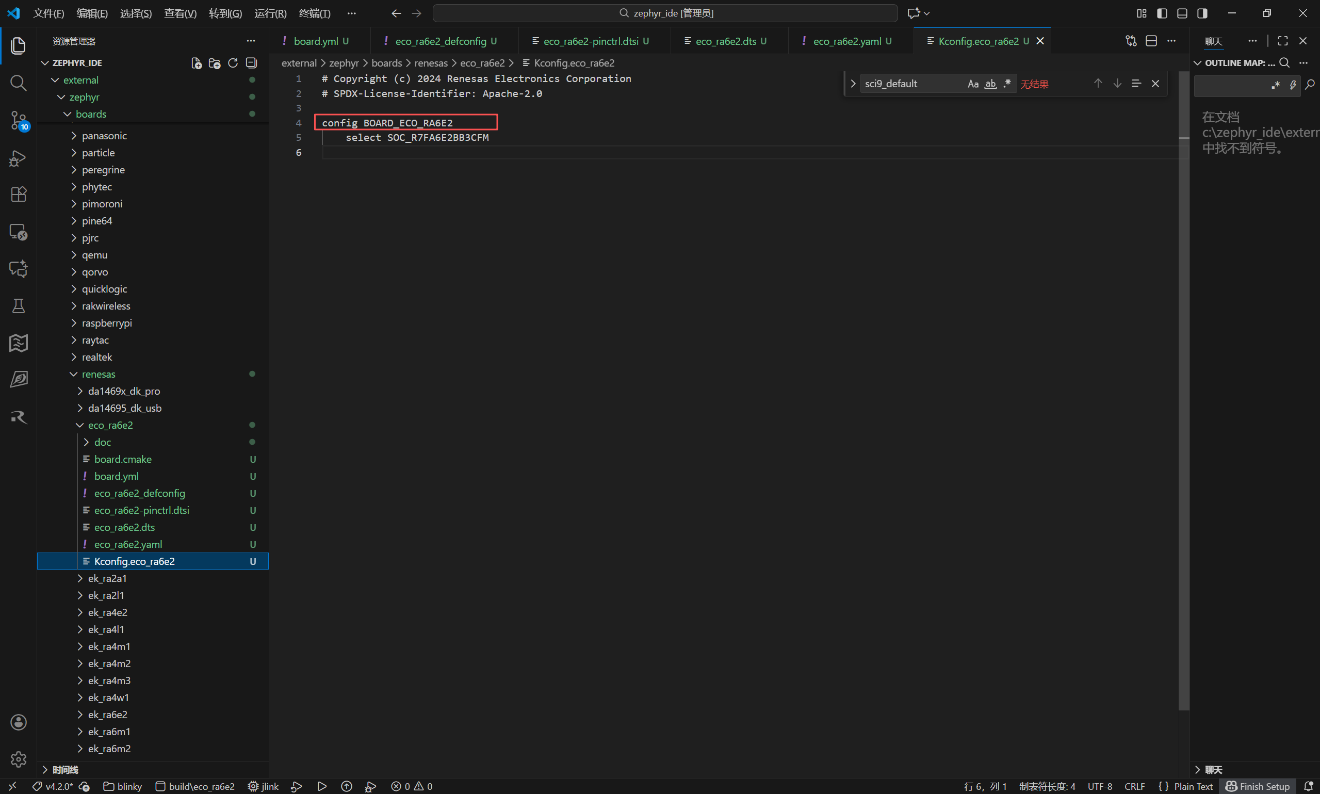Click the New File icon in the explorer
The image size is (1320, 794).
[x=197, y=63]
